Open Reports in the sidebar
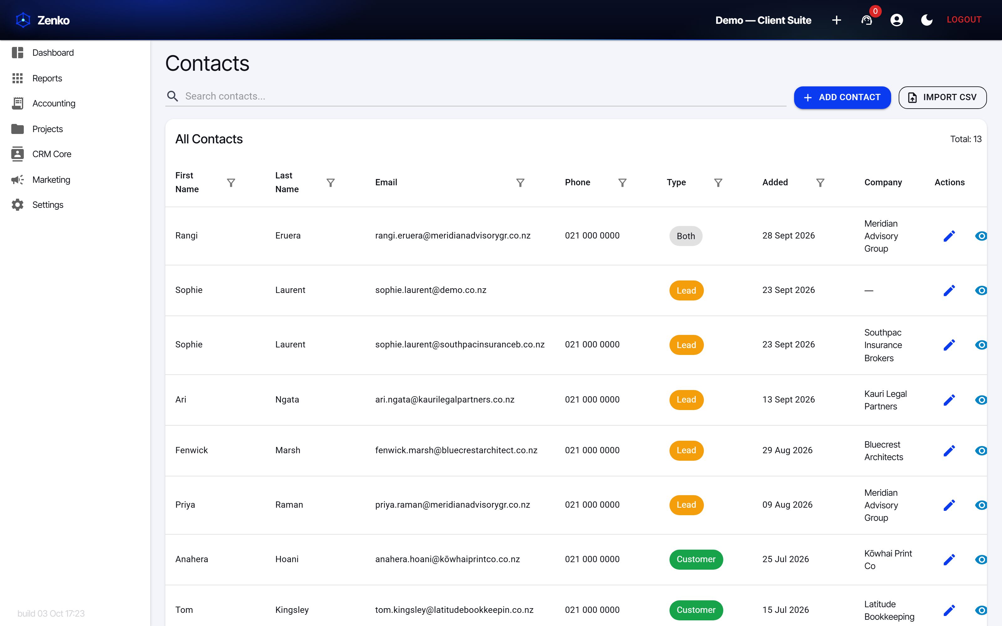The height and width of the screenshot is (626, 1002). (x=75, y=78)
